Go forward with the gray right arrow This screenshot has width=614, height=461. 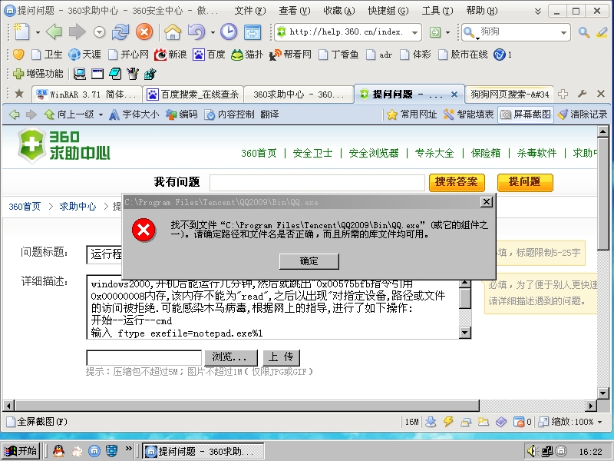pos(78,32)
